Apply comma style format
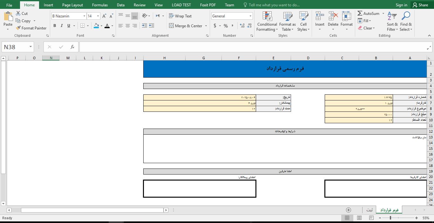The width and height of the screenshot is (434, 223). pos(233,26)
